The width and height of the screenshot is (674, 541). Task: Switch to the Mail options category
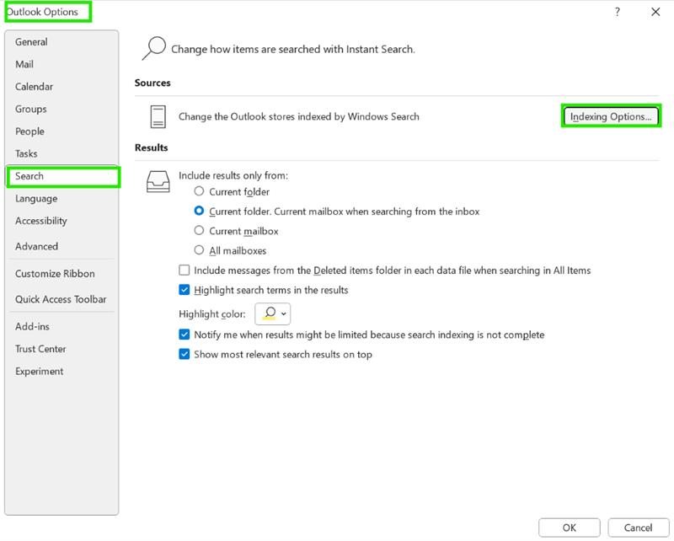62,65
